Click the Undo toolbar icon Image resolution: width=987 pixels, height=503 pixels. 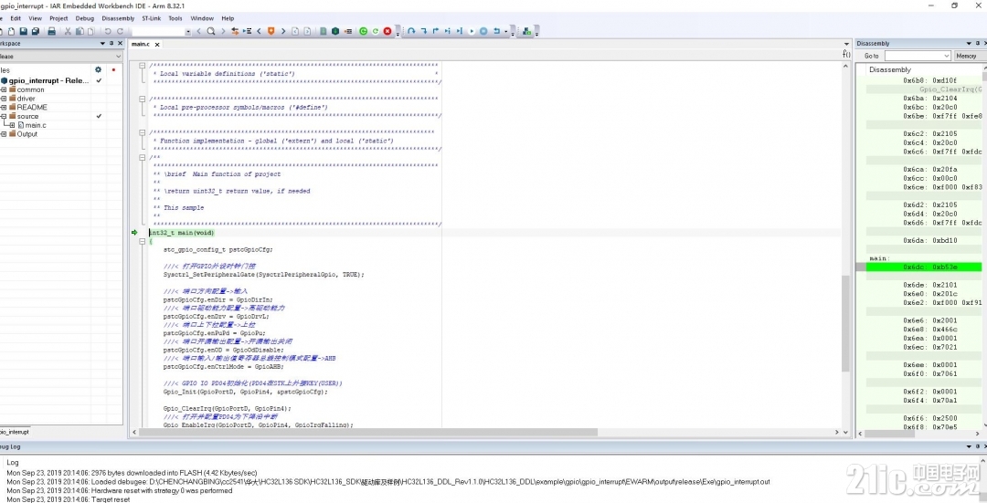(x=108, y=31)
